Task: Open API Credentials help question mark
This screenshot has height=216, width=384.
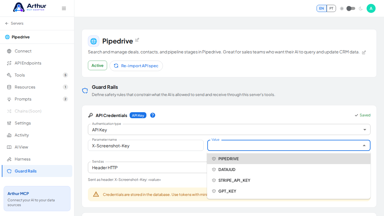Action: pyautogui.click(x=153, y=115)
